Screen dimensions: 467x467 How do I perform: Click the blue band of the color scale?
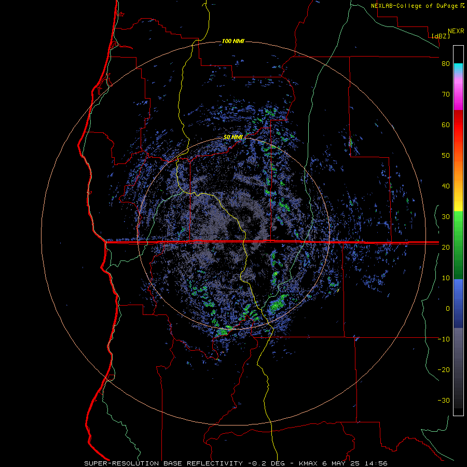click(x=458, y=304)
